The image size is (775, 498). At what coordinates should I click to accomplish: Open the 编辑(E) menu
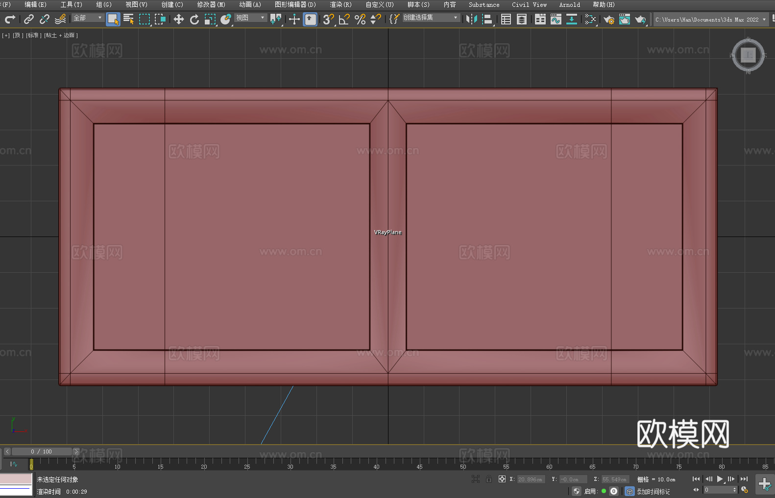pyautogui.click(x=36, y=4)
